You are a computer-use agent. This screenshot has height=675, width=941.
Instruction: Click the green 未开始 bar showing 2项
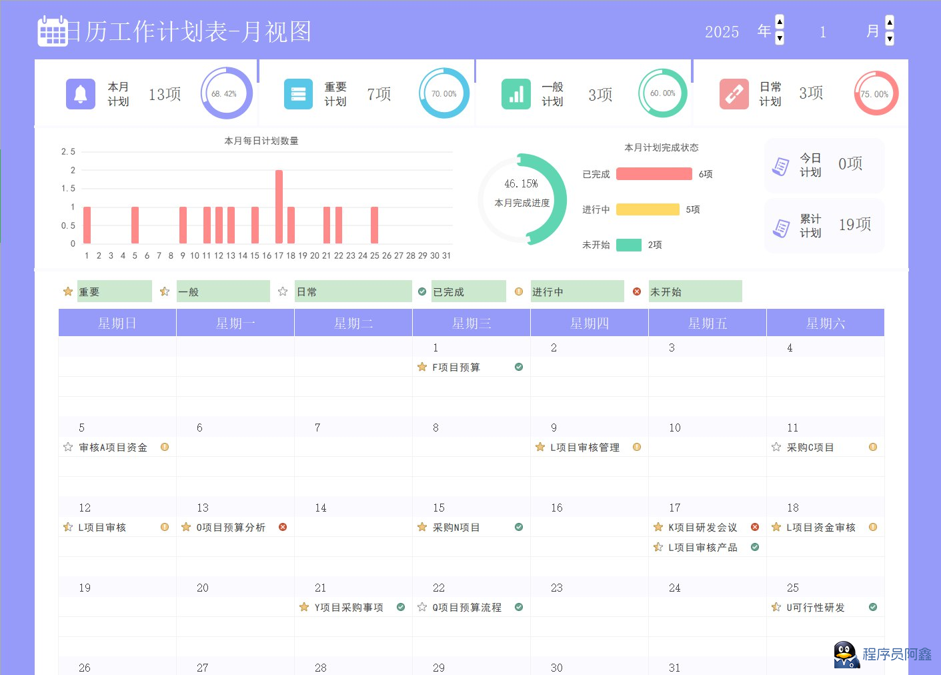(629, 245)
